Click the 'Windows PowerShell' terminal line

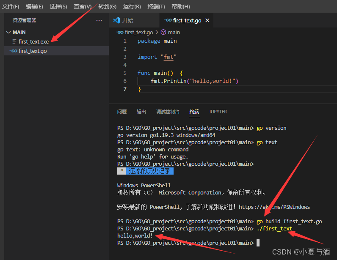(144, 185)
